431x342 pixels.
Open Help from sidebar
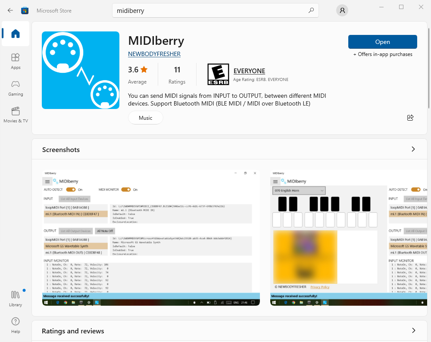[16, 325]
